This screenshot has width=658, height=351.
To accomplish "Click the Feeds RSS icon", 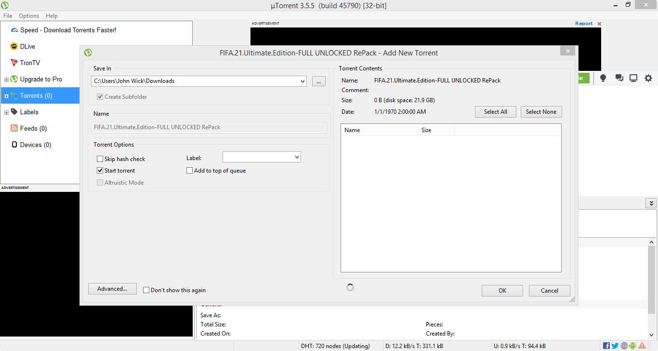I will pyautogui.click(x=14, y=128).
